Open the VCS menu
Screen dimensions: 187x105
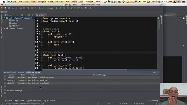(x=82, y=1)
